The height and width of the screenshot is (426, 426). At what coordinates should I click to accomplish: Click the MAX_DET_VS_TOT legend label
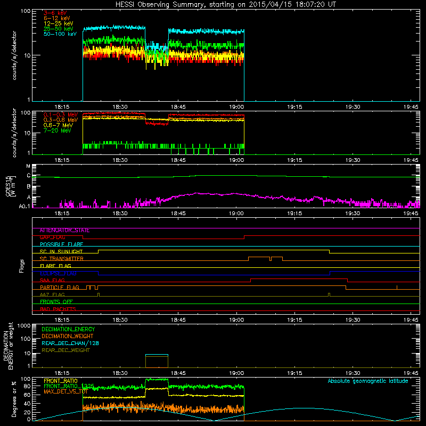65,391
